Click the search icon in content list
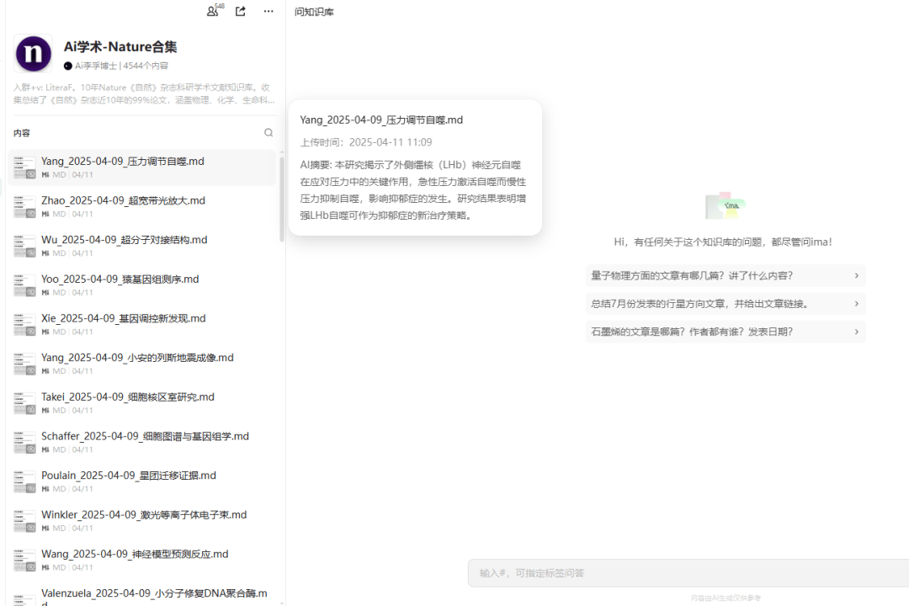Viewport: 909px width, 606px height. (268, 133)
